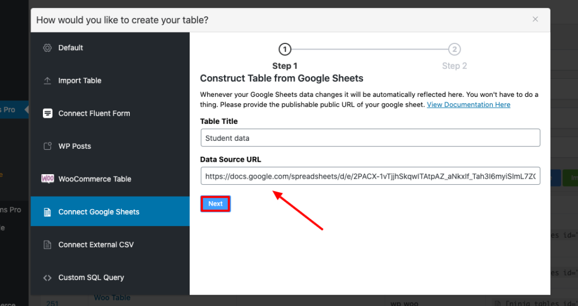Open Connect External CSV option
578x306 pixels.
(x=96, y=245)
